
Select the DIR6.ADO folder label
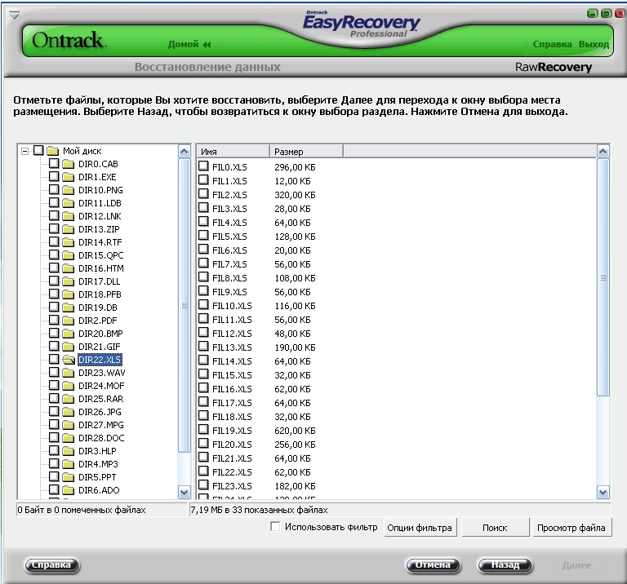click(99, 490)
